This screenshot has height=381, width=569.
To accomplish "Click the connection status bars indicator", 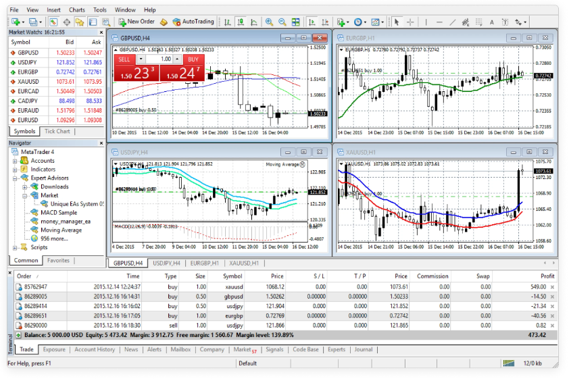I will pos(508,363).
